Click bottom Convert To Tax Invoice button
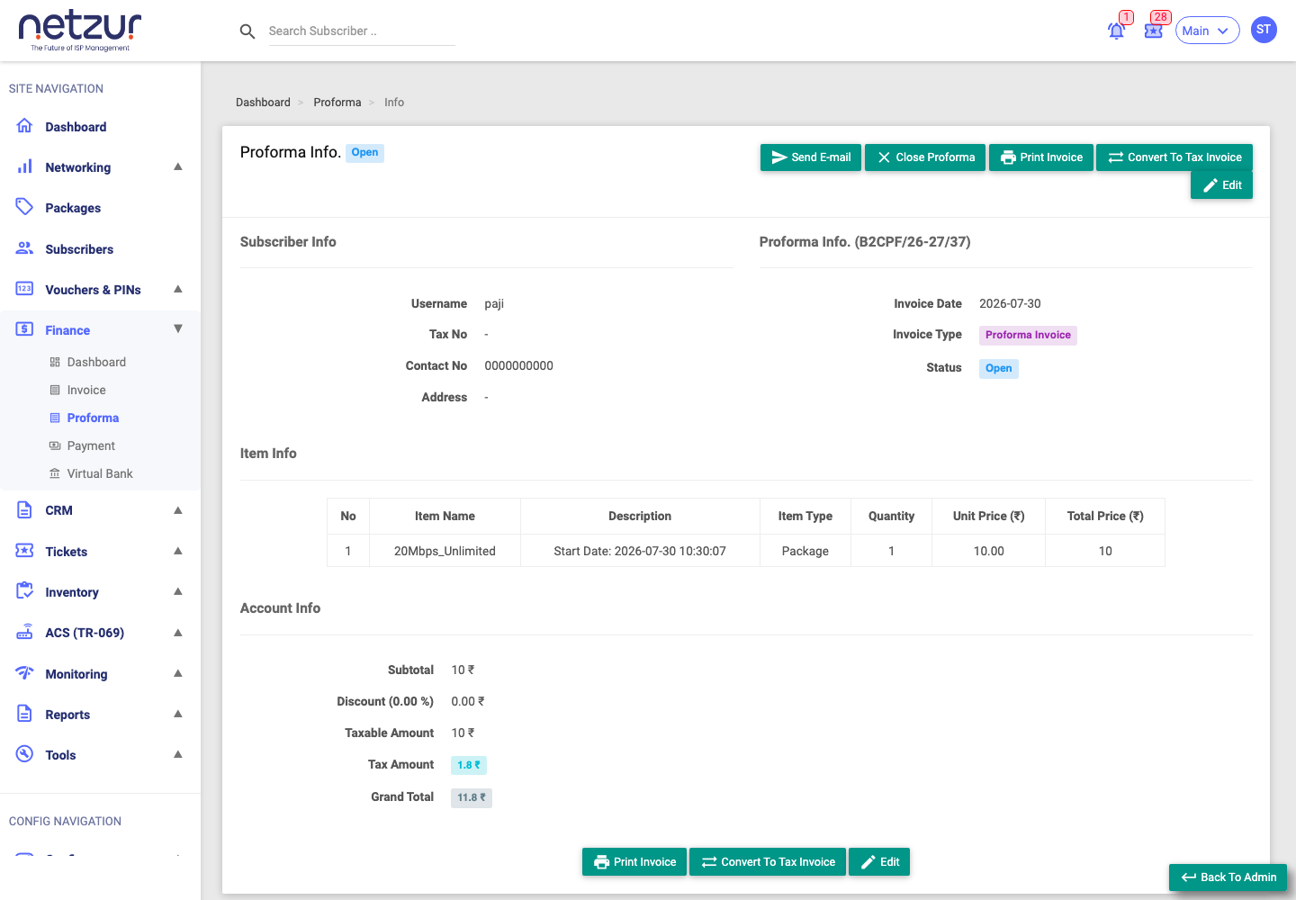 tap(768, 862)
